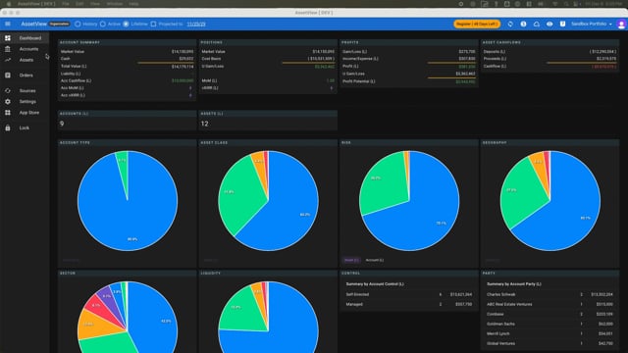The image size is (628, 353).
Task: Open App Store grid icon in sidebar
Action: pos(8,113)
